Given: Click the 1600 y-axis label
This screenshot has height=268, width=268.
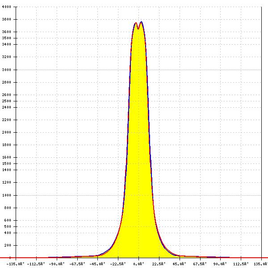Looking at the screenshot, I should coord(7,157).
